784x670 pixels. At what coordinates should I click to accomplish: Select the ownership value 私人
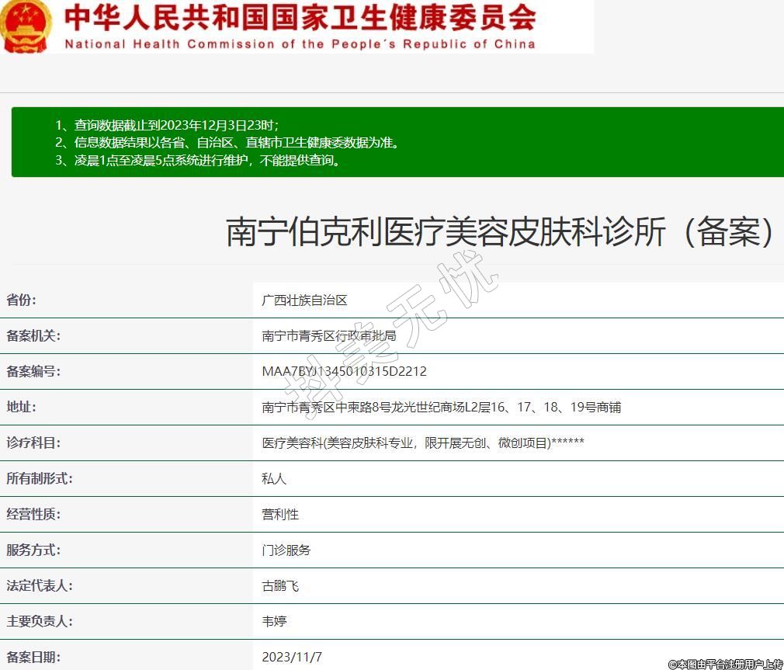[x=274, y=479]
